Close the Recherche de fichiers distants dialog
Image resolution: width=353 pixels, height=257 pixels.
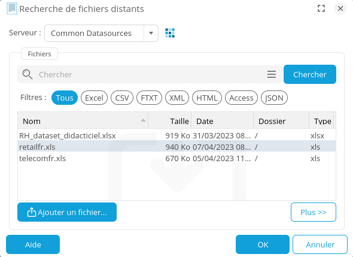(340, 8)
